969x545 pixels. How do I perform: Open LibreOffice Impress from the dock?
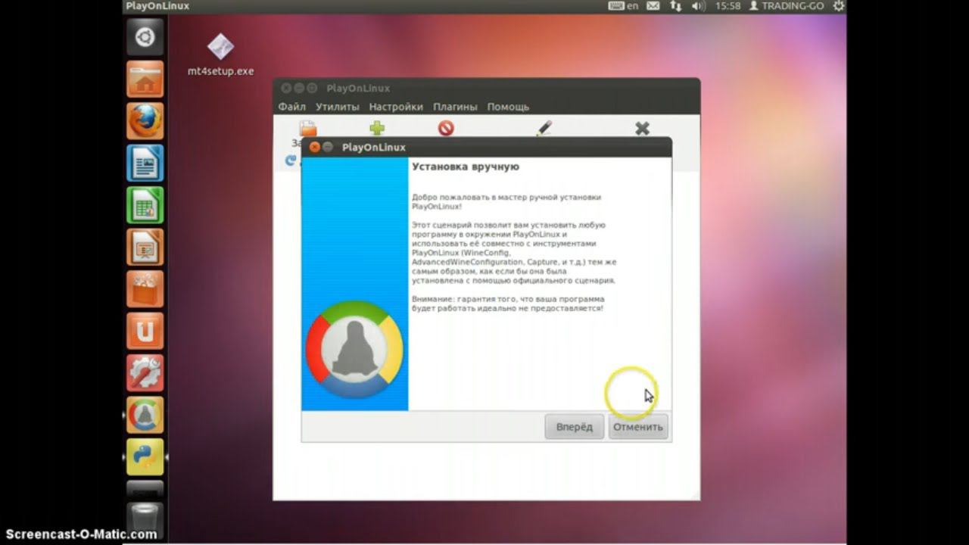(145, 248)
